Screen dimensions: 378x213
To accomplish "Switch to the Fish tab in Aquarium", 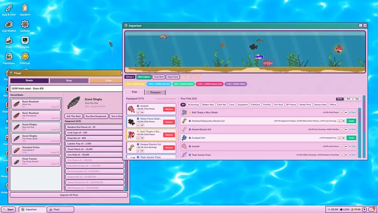I will [x=134, y=92].
